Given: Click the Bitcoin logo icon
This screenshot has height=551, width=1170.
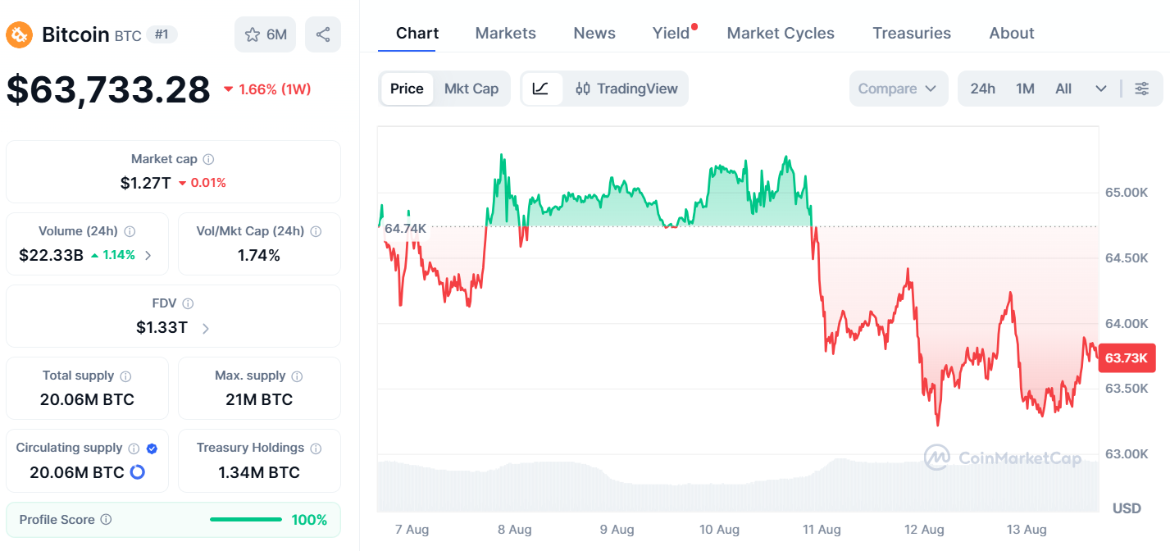Looking at the screenshot, I should [x=20, y=34].
